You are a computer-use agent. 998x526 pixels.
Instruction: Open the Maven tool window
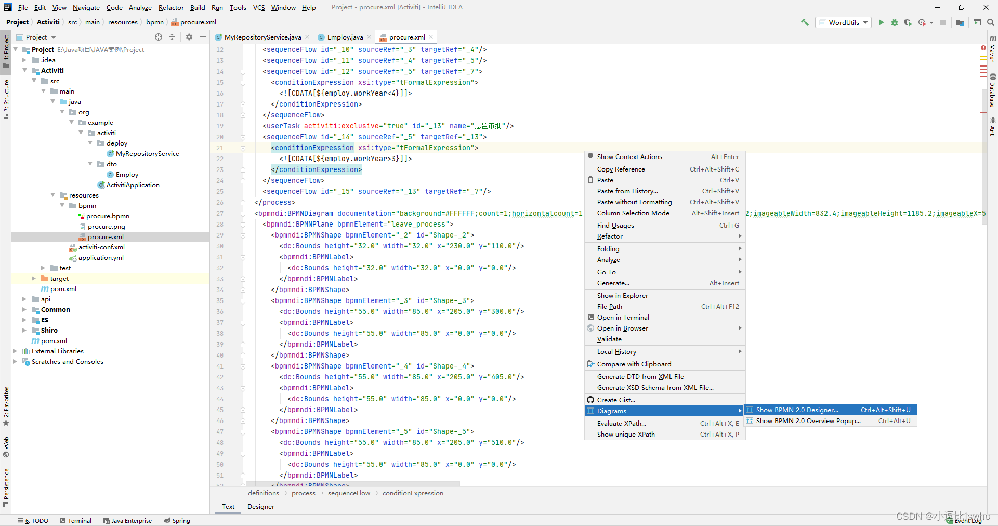click(992, 49)
